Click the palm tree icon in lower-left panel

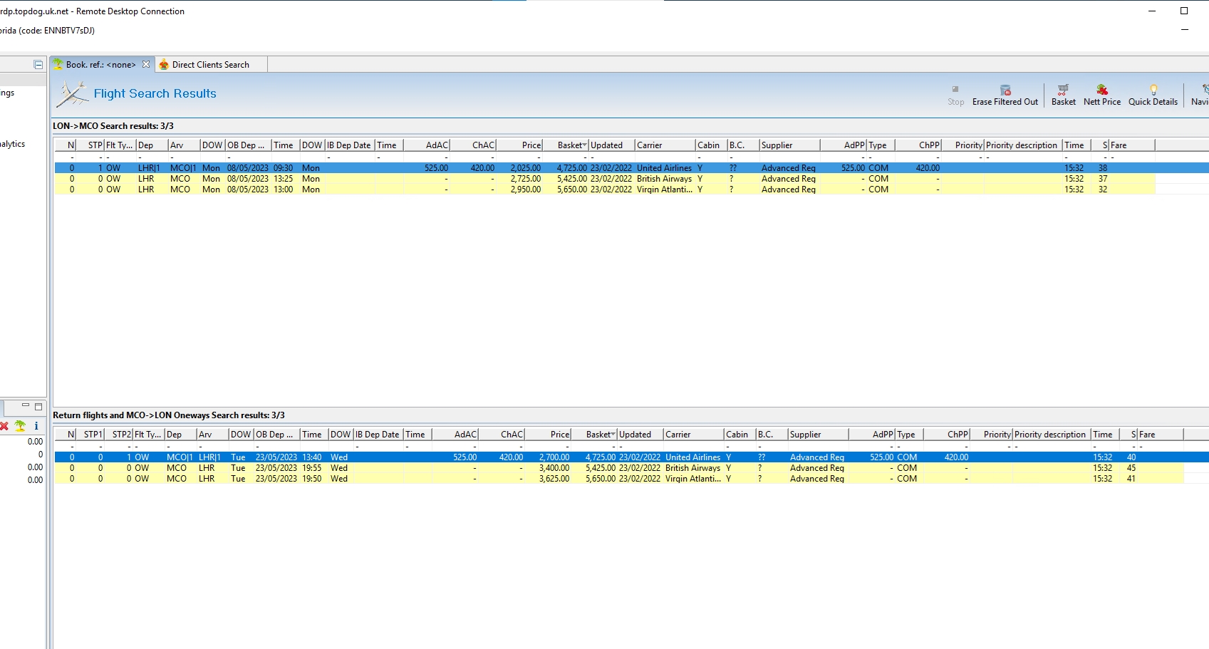click(20, 426)
